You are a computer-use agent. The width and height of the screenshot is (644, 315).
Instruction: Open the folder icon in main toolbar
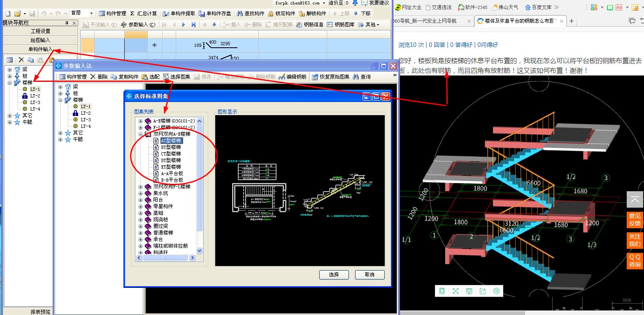tap(17, 14)
